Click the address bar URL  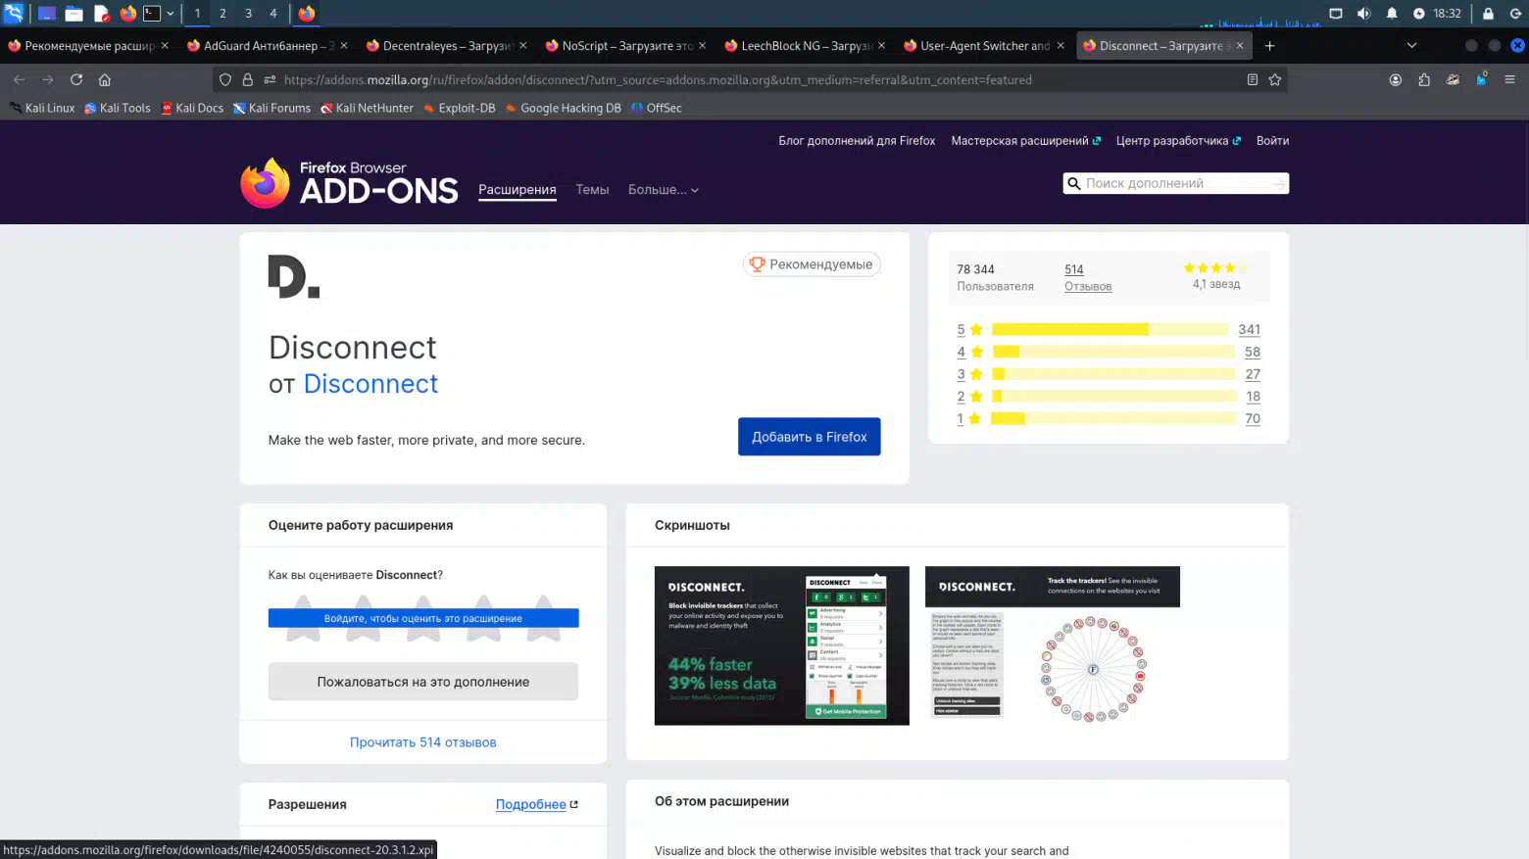pos(658,80)
